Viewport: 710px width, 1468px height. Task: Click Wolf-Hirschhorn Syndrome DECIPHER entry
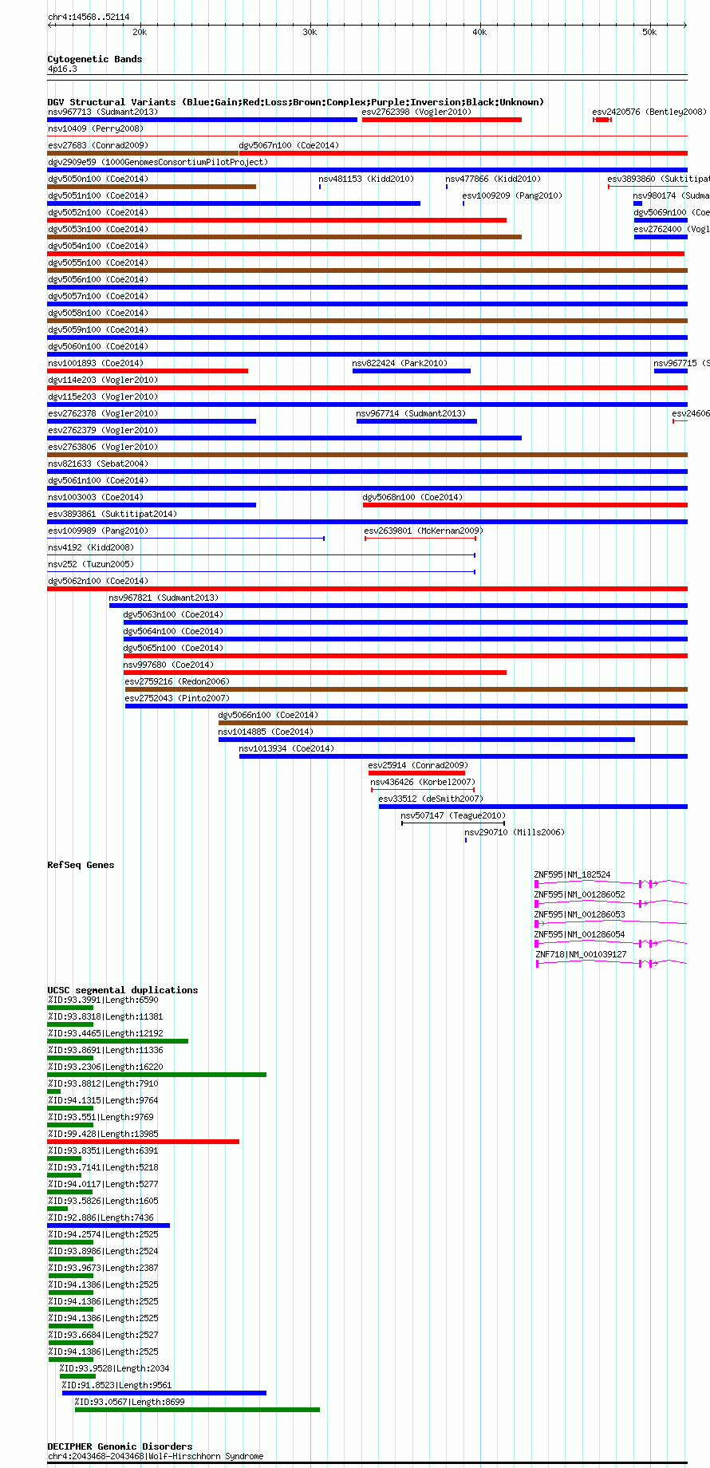tap(367, 1463)
